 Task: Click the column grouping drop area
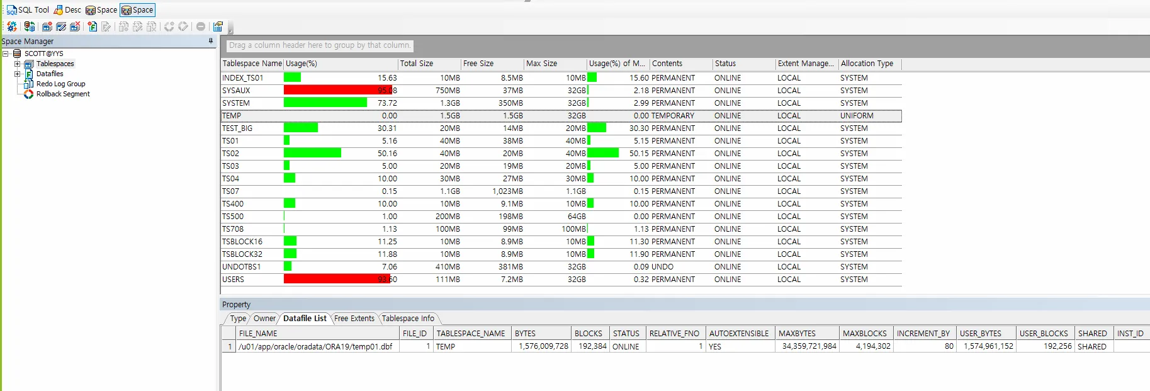tap(320, 45)
